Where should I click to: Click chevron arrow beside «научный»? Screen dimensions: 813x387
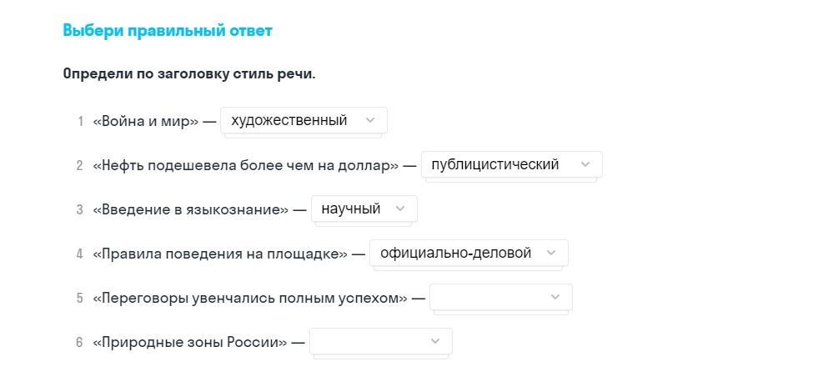click(x=400, y=209)
